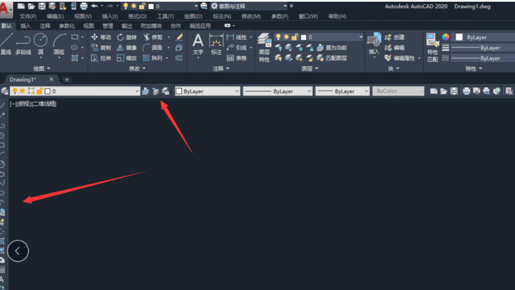The height and width of the screenshot is (290, 515).
Task: Open the workspace 草图与注释 dropdown
Action: 285,6
